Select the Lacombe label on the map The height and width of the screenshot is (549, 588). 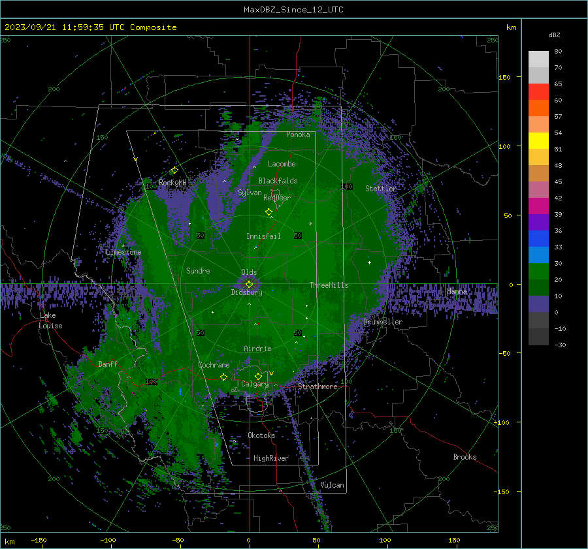282,164
